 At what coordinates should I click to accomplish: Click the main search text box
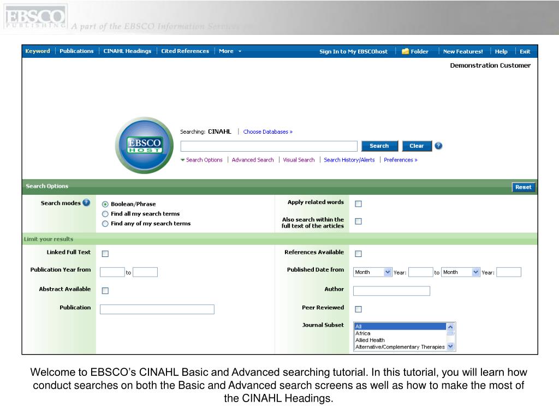tap(269, 146)
